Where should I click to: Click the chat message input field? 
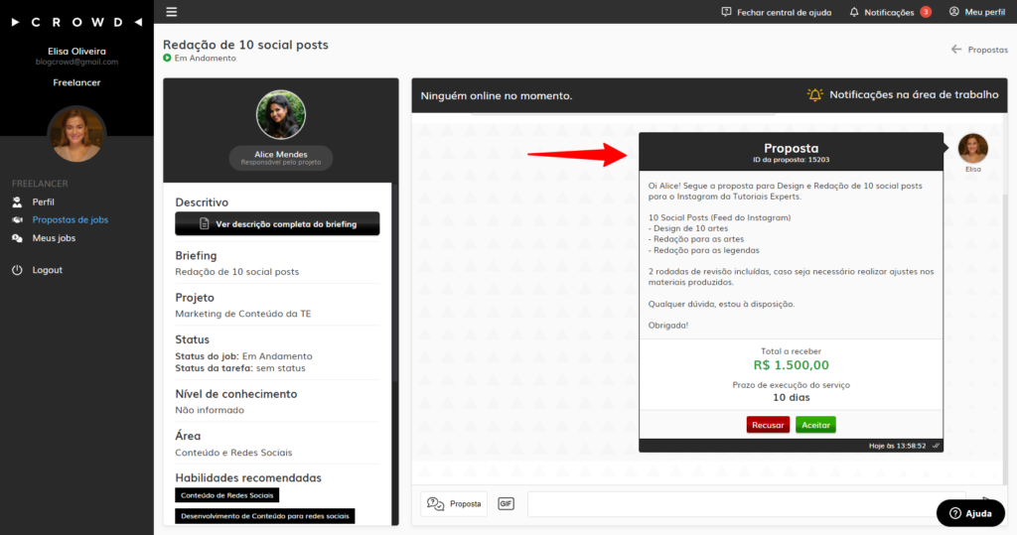pos(746,504)
